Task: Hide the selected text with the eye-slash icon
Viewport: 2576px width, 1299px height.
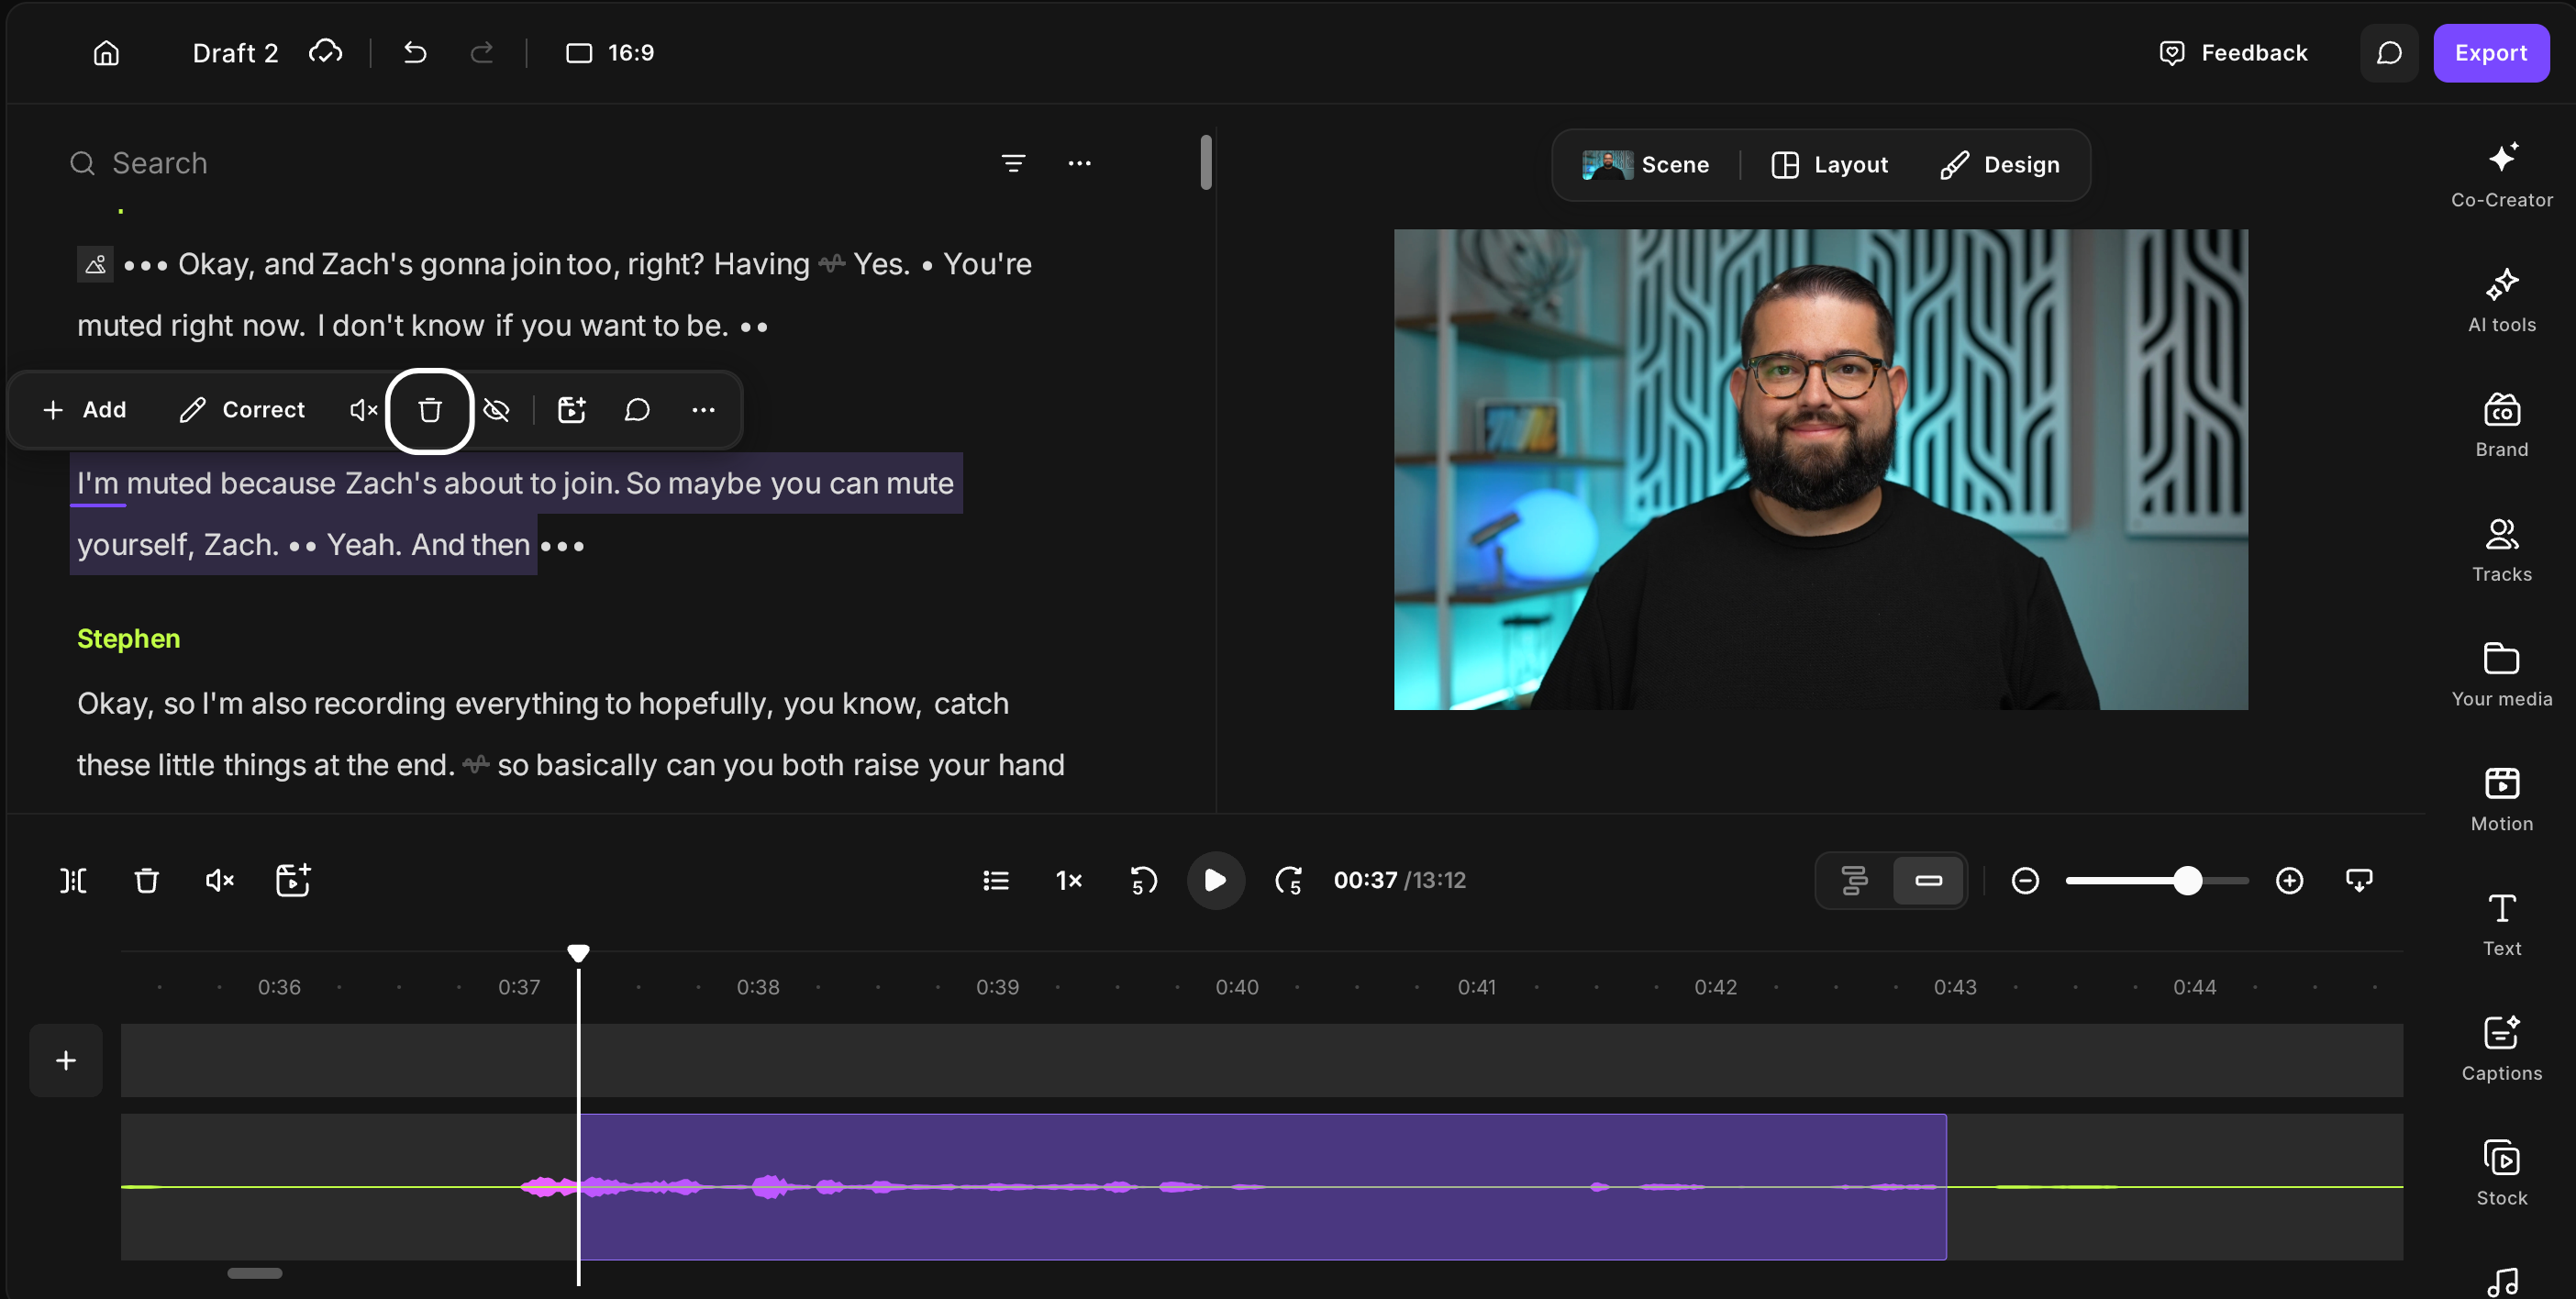Action: [x=496, y=410]
